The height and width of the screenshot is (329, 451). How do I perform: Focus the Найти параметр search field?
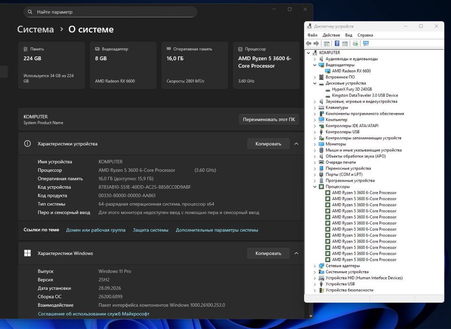tap(110, 12)
